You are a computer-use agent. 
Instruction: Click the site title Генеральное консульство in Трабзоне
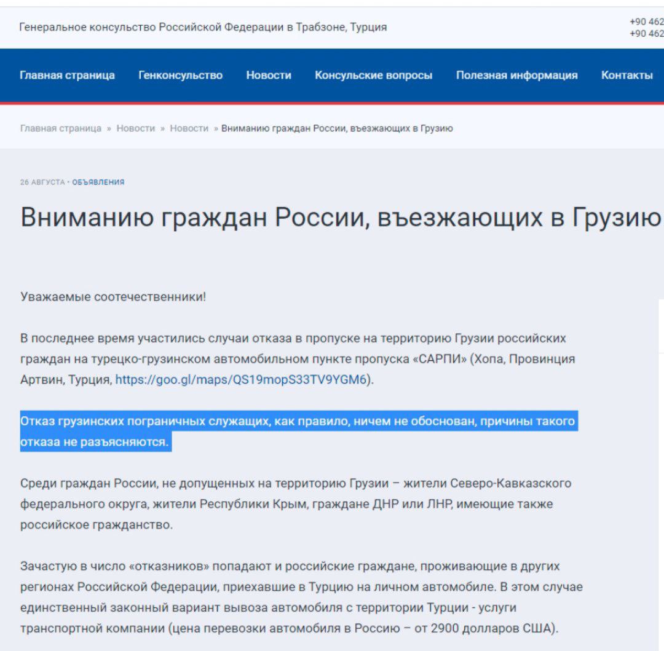[203, 27]
